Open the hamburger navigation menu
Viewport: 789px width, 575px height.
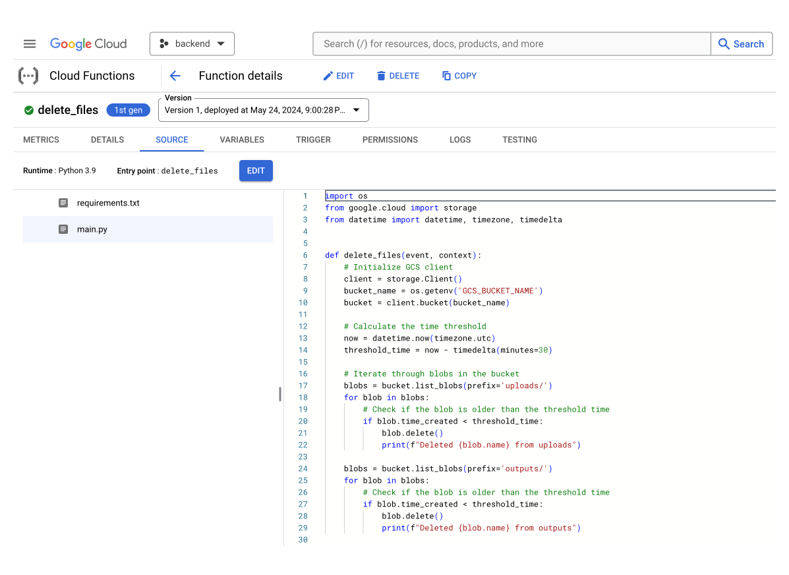pos(30,44)
